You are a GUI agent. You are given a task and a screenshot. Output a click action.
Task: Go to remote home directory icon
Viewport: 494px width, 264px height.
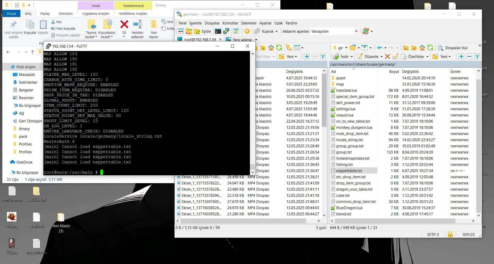point(422,48)
